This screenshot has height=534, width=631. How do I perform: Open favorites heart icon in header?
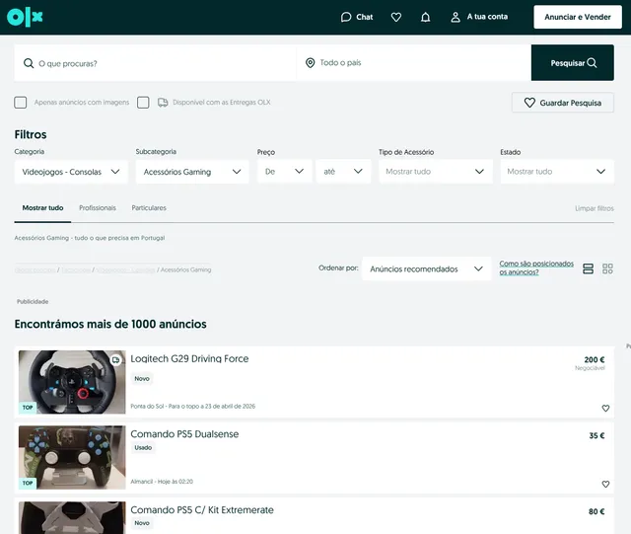pyautogui.click(x=396, y=17)
